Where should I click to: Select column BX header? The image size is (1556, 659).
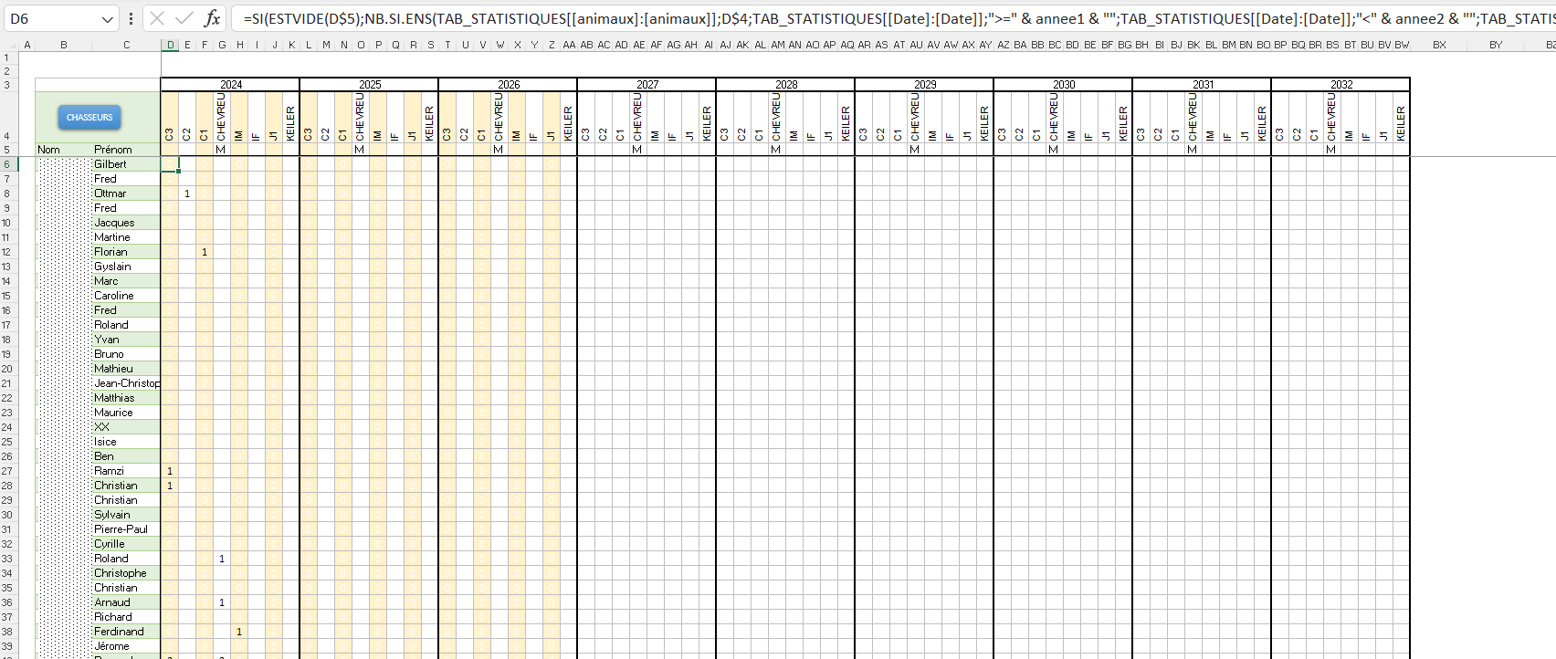(1439, 45)
